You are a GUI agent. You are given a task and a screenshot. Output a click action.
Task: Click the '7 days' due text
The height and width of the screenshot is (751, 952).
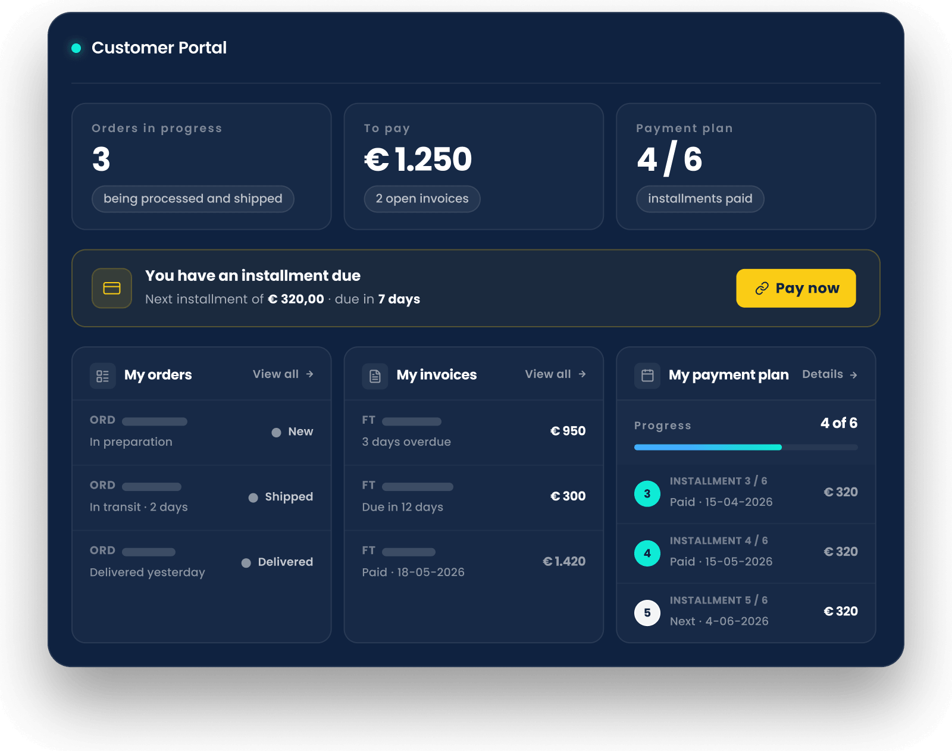click(x=399, y=299)
